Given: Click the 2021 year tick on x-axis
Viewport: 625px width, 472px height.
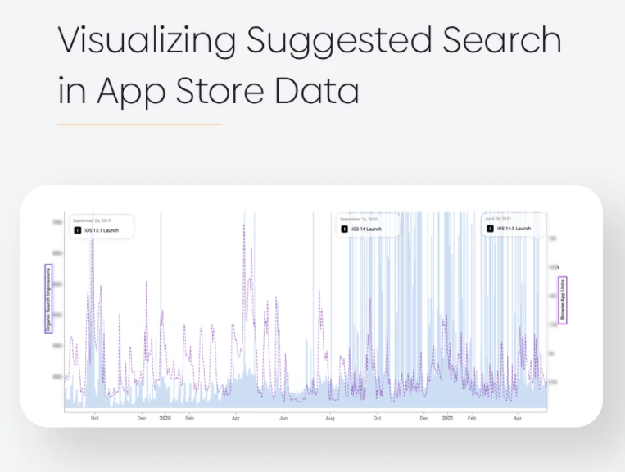Looking at the screenshot, I should [x=447, y=418].
